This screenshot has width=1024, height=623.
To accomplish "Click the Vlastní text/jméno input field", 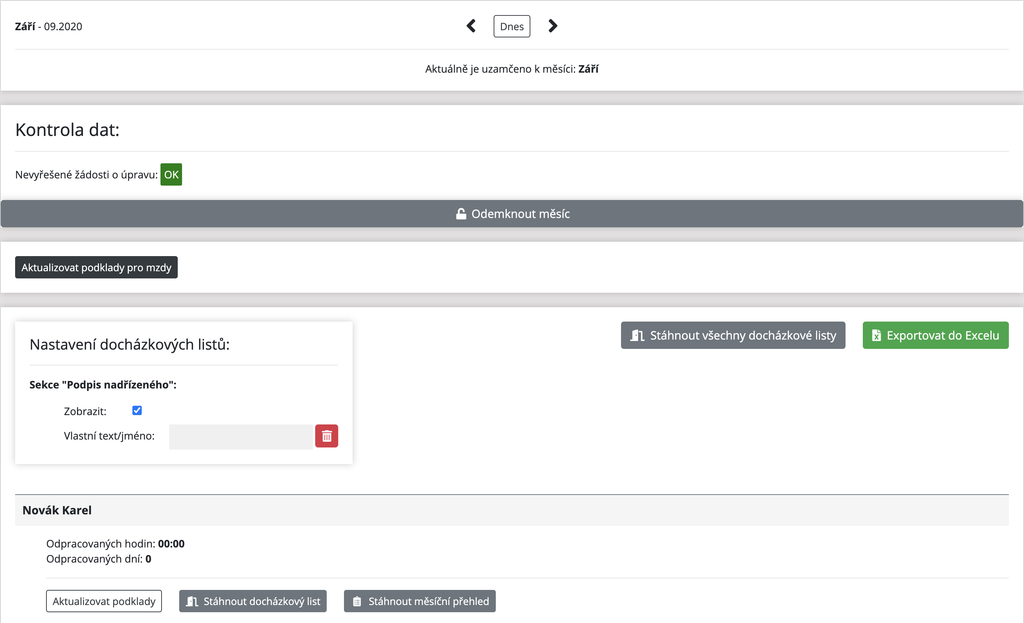I will click(x=241, y=437).
